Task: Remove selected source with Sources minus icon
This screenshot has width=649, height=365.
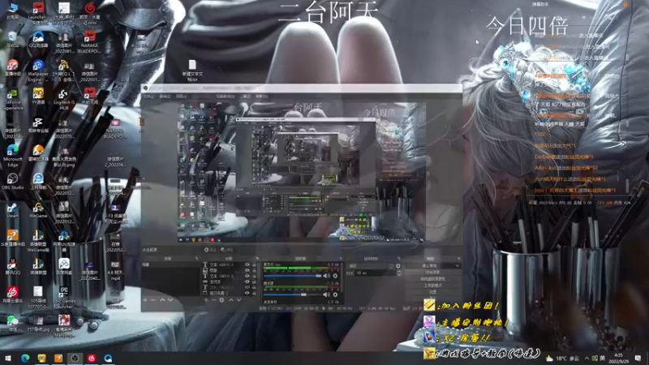Action: click(214, 300)
